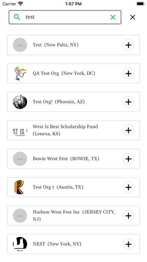Add West Is Best Scholarship Fund
Viewport: 147px width, 262px height.
[128, 130]
